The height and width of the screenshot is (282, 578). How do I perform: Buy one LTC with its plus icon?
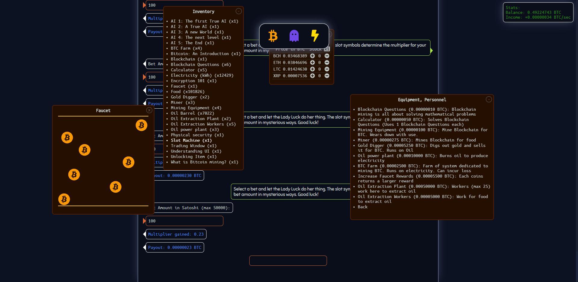click(x=312, y=69)
